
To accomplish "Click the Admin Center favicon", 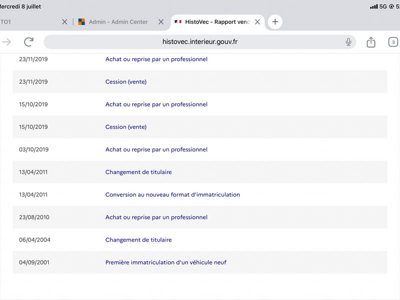I will click(81, 22).
